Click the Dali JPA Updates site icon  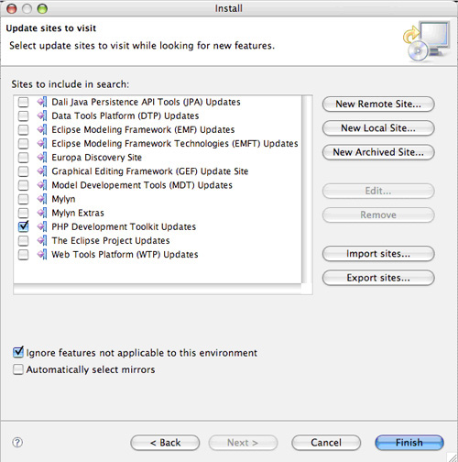[42, 102]
